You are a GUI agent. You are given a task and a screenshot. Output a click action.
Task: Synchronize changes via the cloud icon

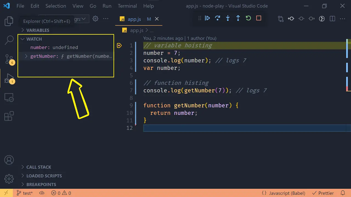(42, 193)
